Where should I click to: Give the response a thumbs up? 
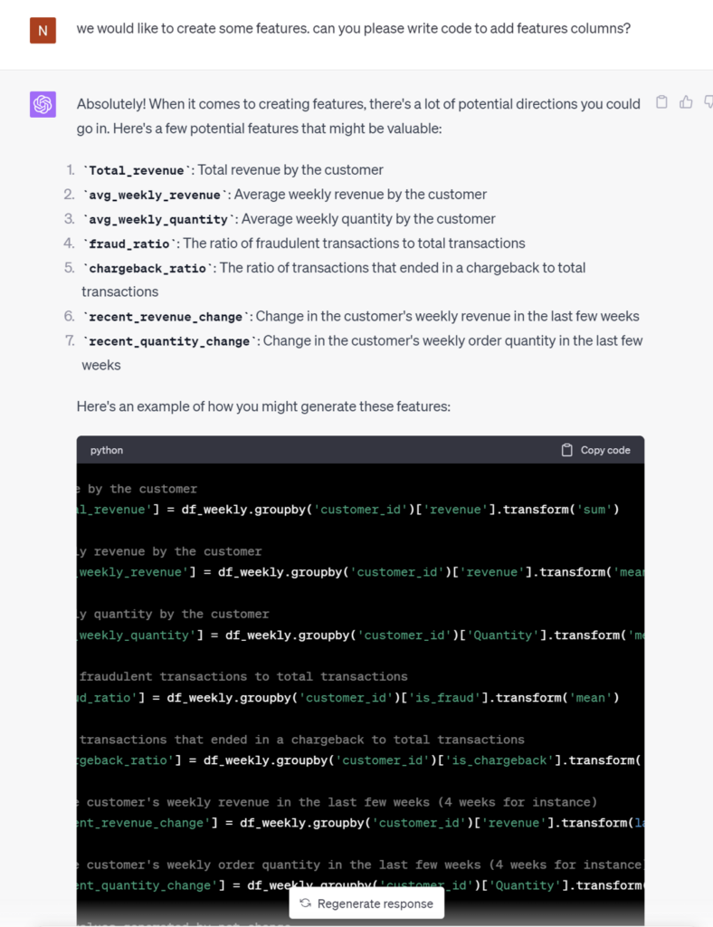[686, 102]
